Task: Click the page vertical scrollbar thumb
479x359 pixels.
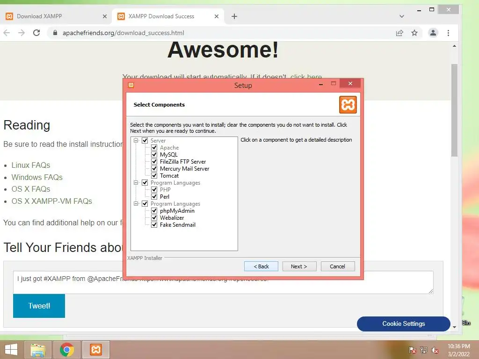Action: [455, 110]
